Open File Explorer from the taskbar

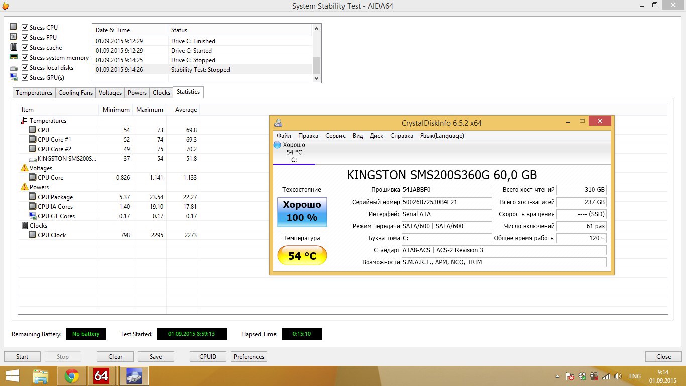(41, 376)
